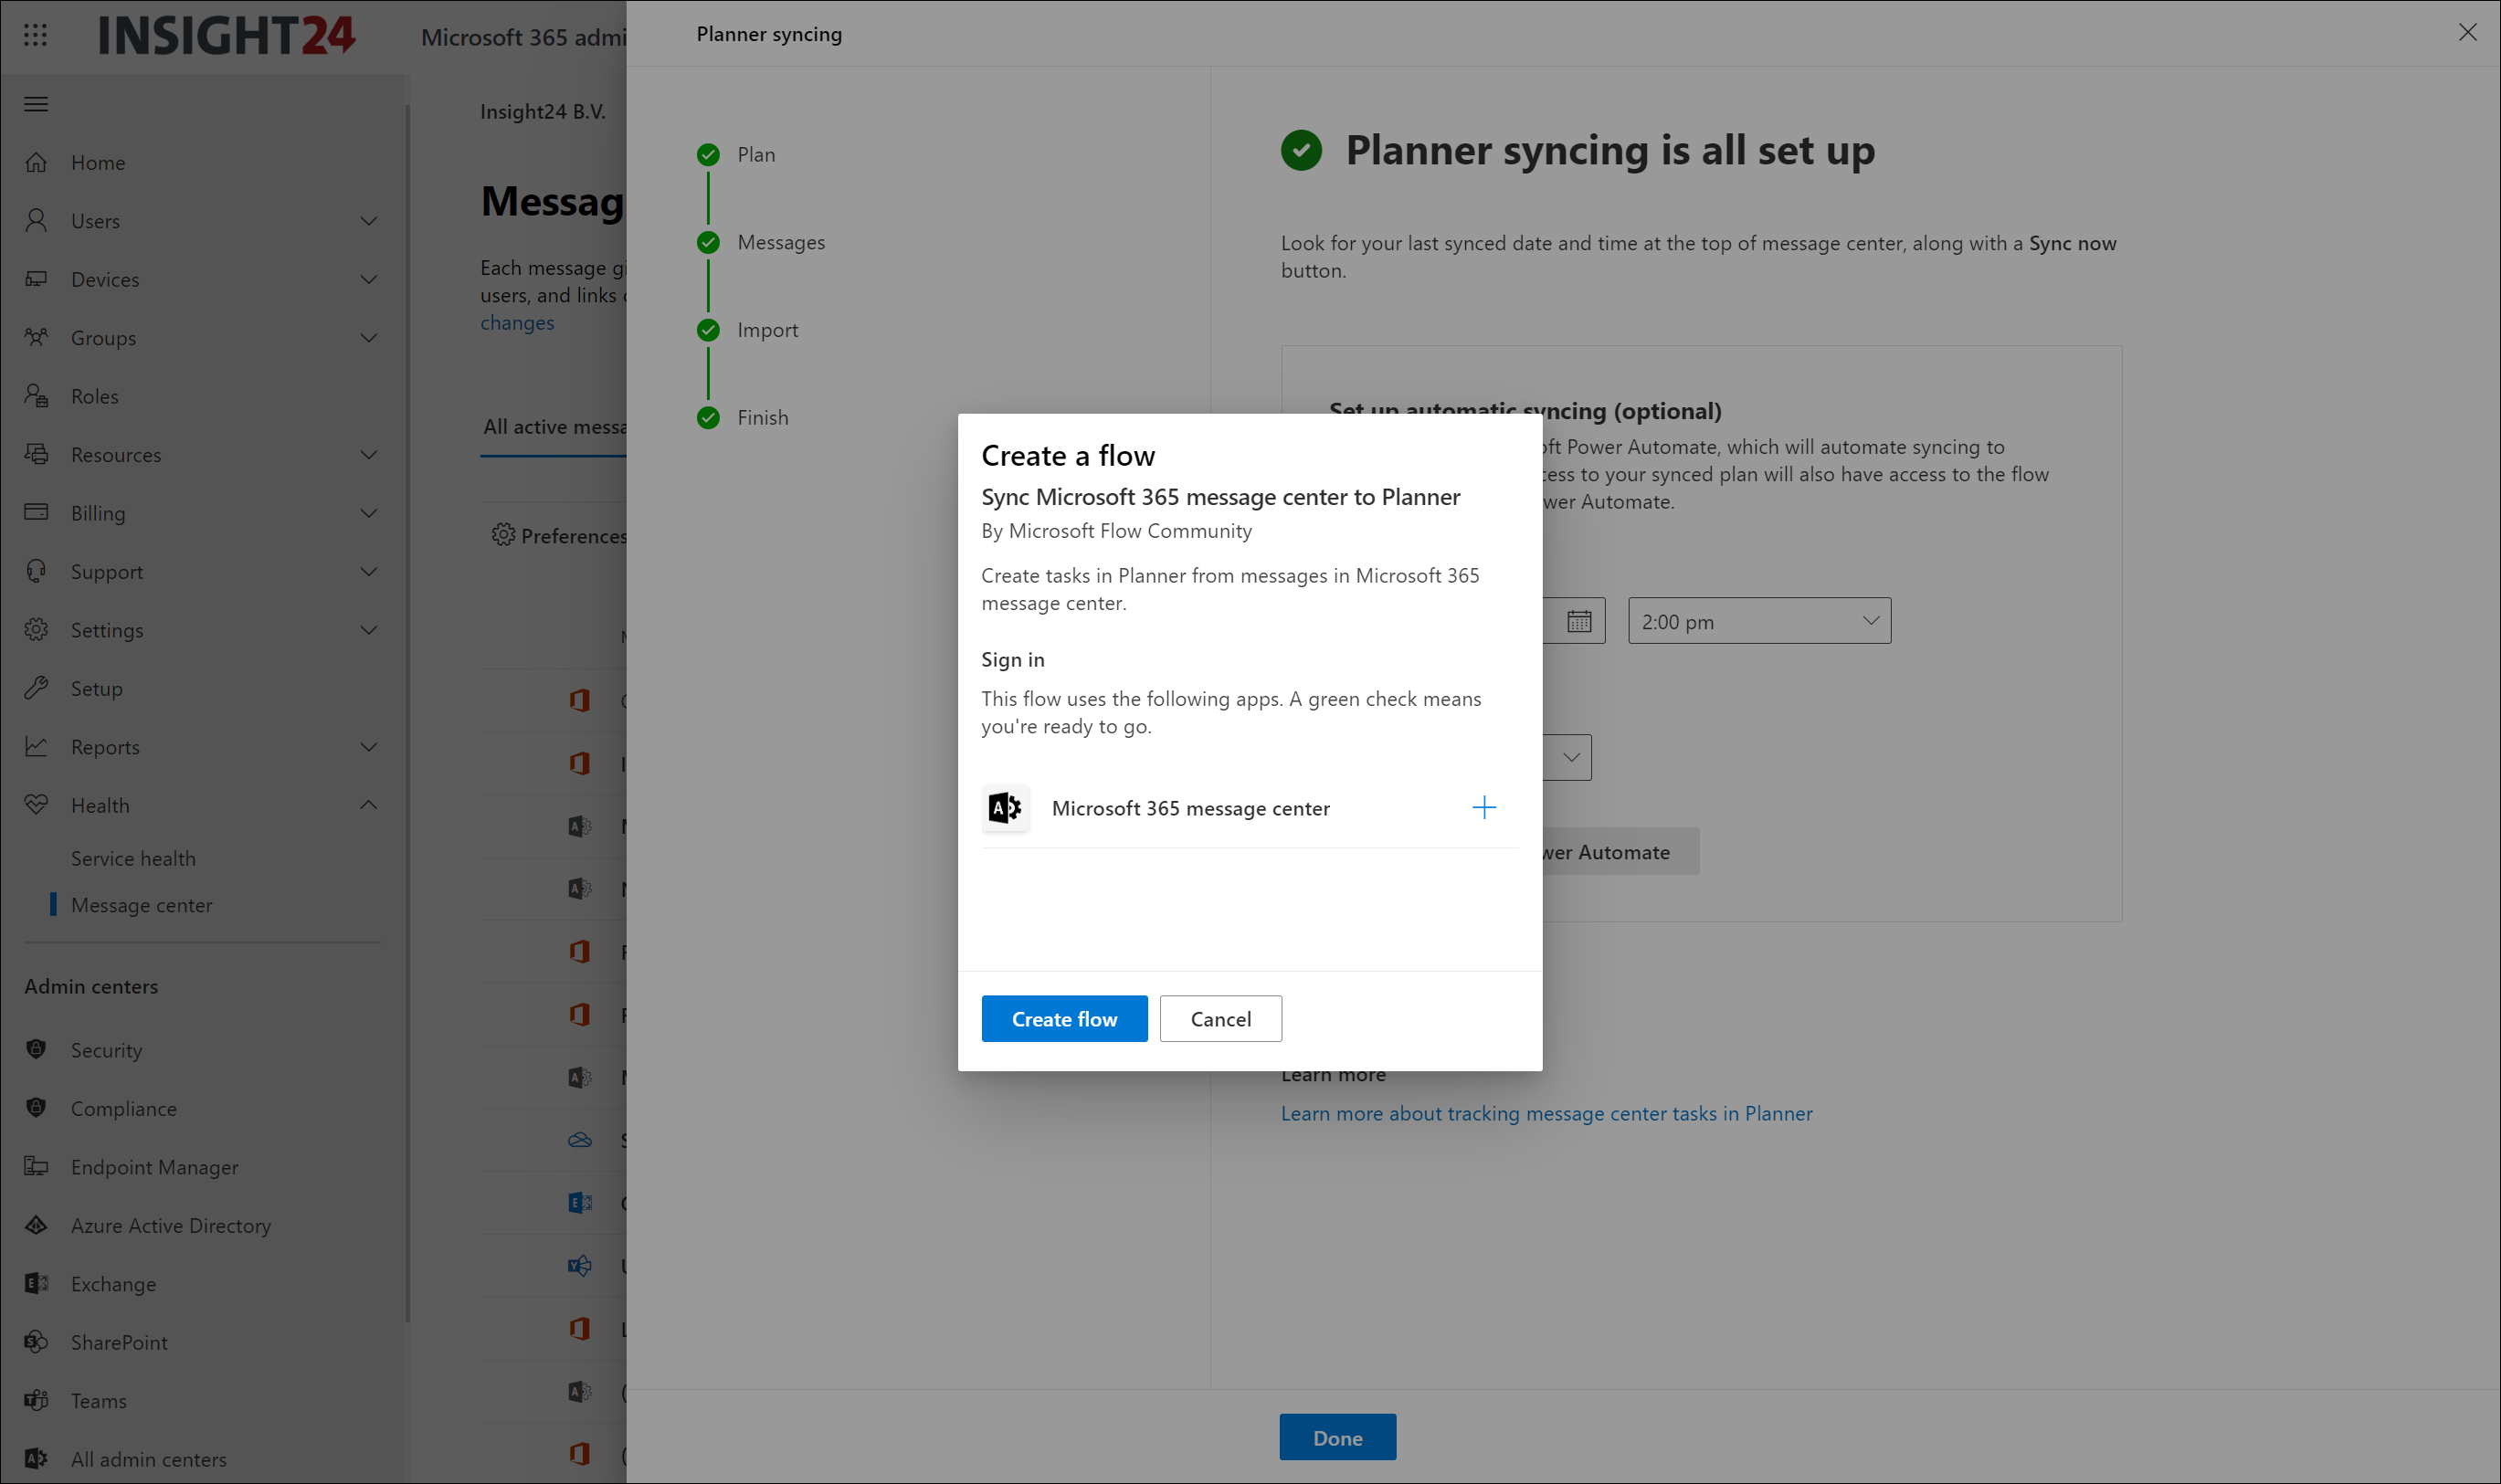Collapse the navigation hamburger menu
Screen dimensions: 2501x1484
(36, 104)
